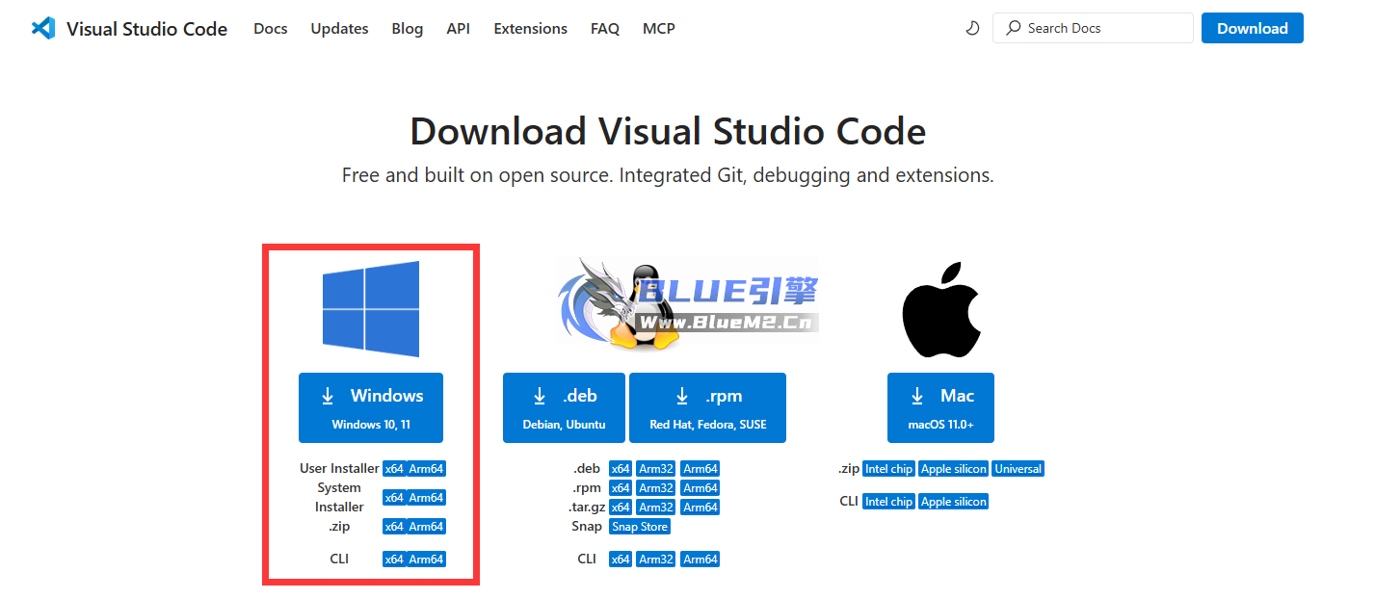Download the .tar.gz Arm64 archive
Screen dimensions: 1375x599
click(700, 508)
